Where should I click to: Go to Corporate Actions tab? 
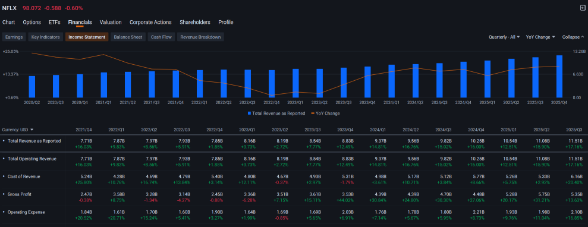[150, 22]
